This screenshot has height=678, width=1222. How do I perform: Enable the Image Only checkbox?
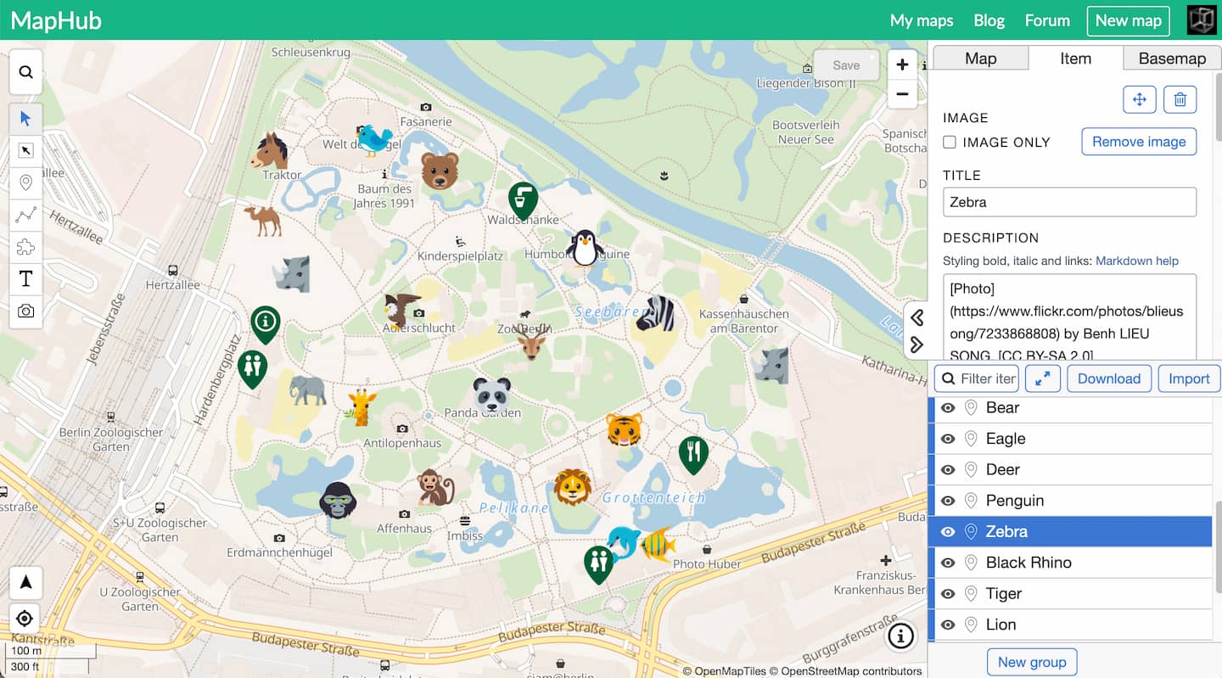coord(950,143)
